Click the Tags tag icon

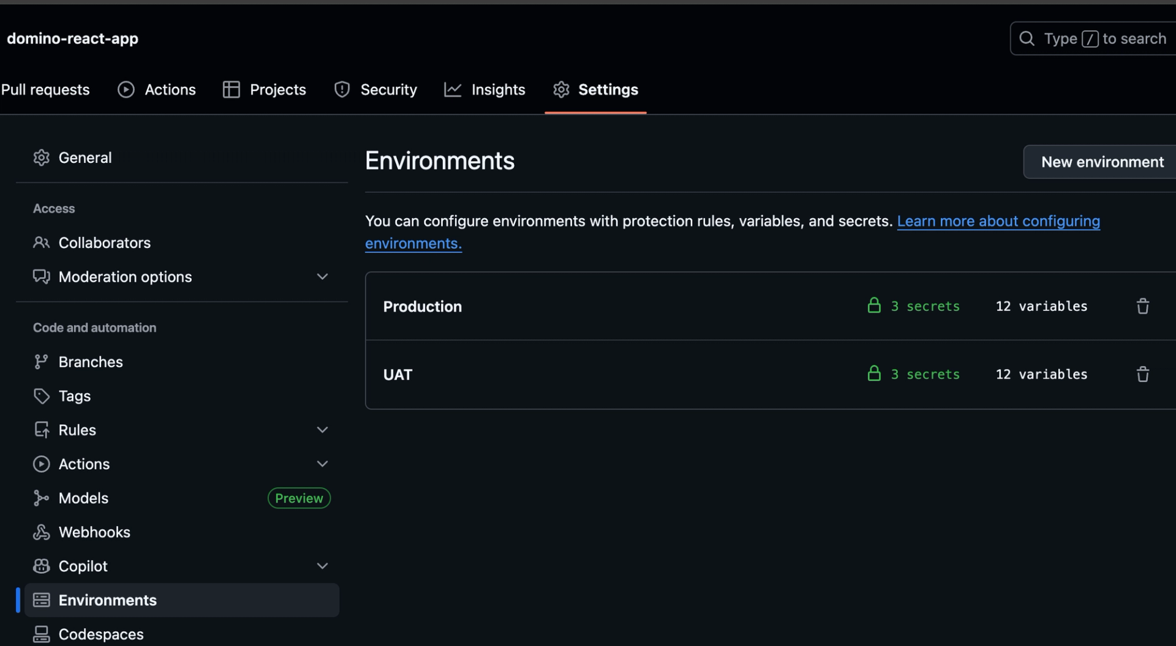41,396
